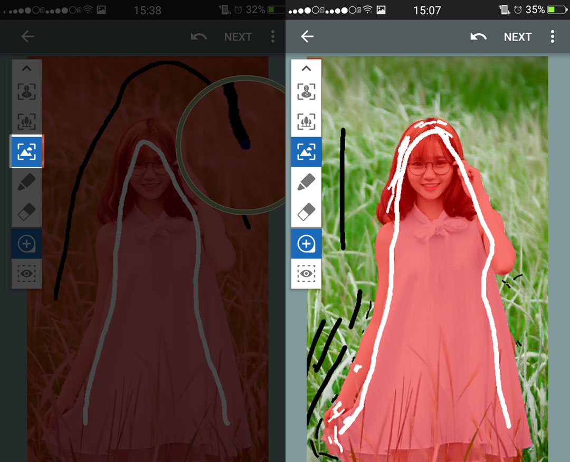Collapse the left toolbar using the top chevron
The width and height of the screenshot is (570, 462).
[x=26, y=69]
